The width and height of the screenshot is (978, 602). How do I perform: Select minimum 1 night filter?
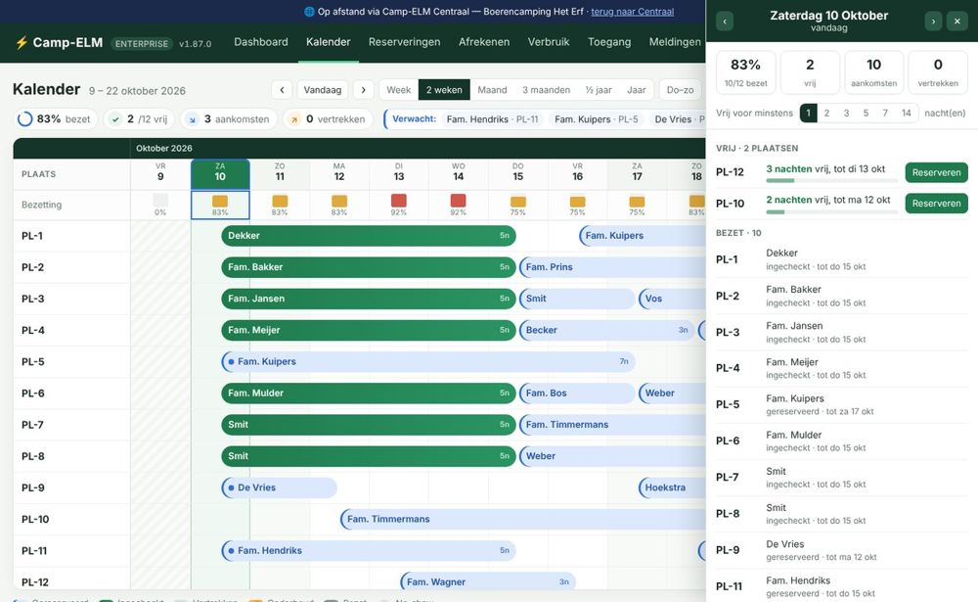[809, 113]
